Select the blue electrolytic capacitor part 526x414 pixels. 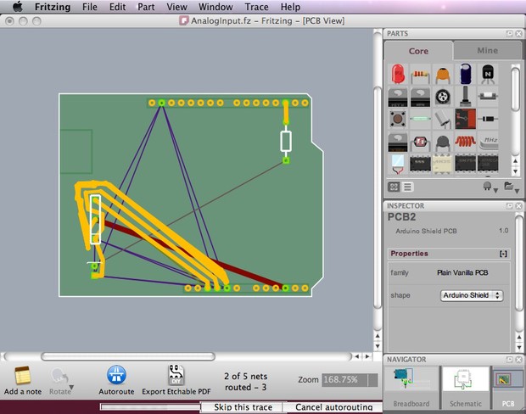(x=466, y=74)
